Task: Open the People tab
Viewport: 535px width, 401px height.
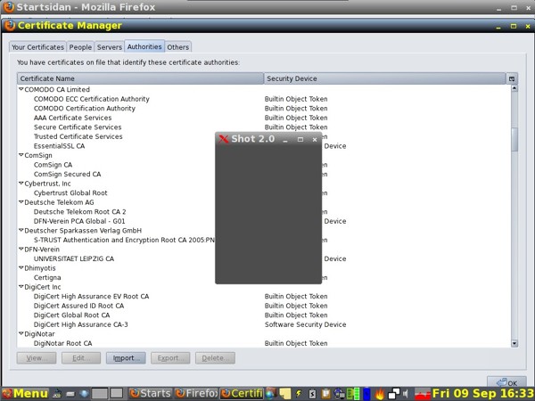Action: click(80, 47)
